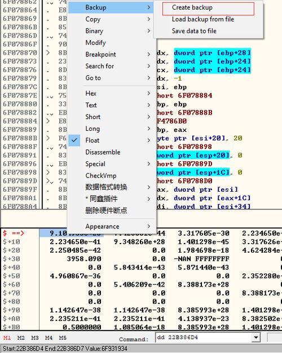Open the Copy submenu

click(x=112, y=19)
